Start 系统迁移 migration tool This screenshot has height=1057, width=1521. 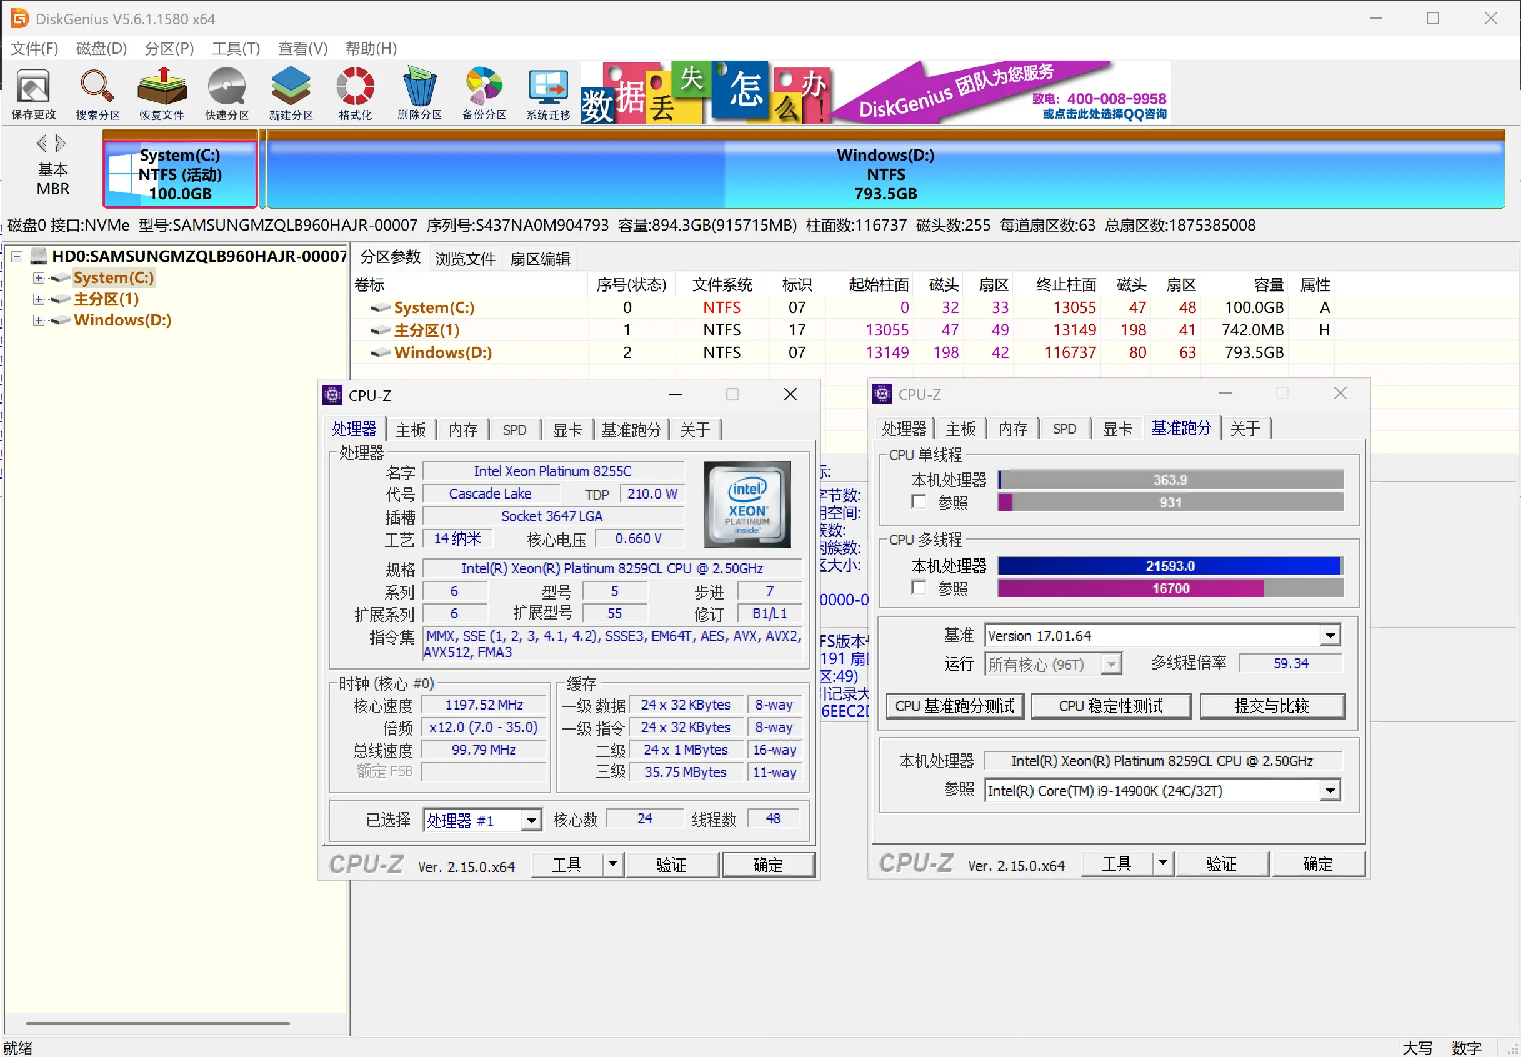tap(549, 93)
